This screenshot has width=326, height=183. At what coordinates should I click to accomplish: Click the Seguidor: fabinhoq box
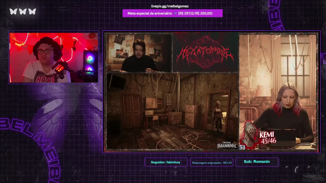coord(166,162)
